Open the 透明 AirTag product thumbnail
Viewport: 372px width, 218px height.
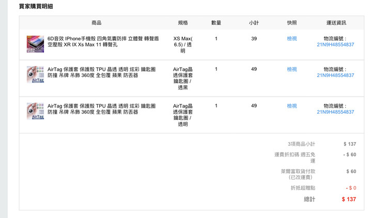tap(35, 111)
